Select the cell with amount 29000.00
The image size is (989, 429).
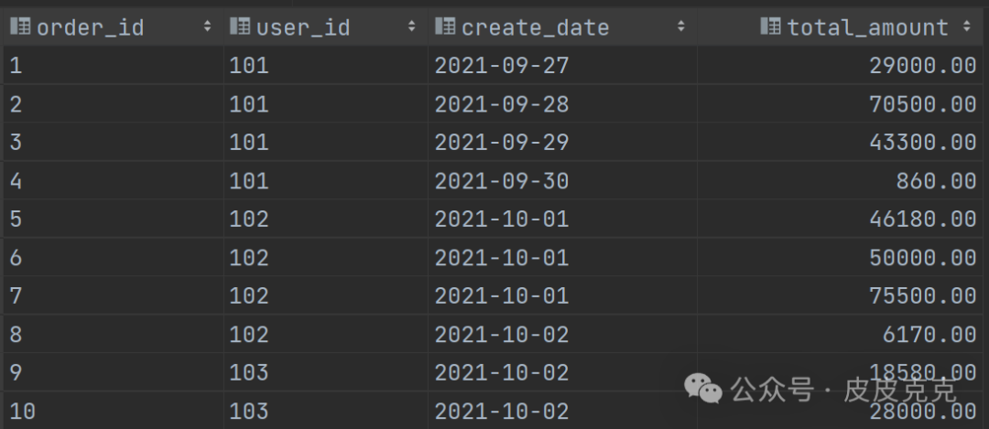point(922,66)
